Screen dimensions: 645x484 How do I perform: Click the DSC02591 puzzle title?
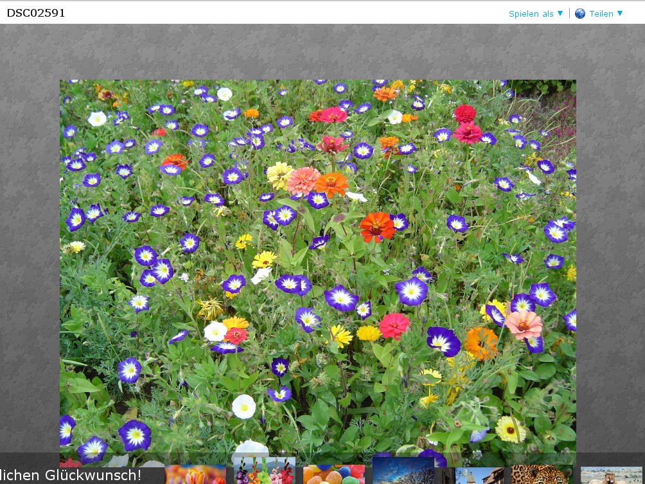pos(36,13)
